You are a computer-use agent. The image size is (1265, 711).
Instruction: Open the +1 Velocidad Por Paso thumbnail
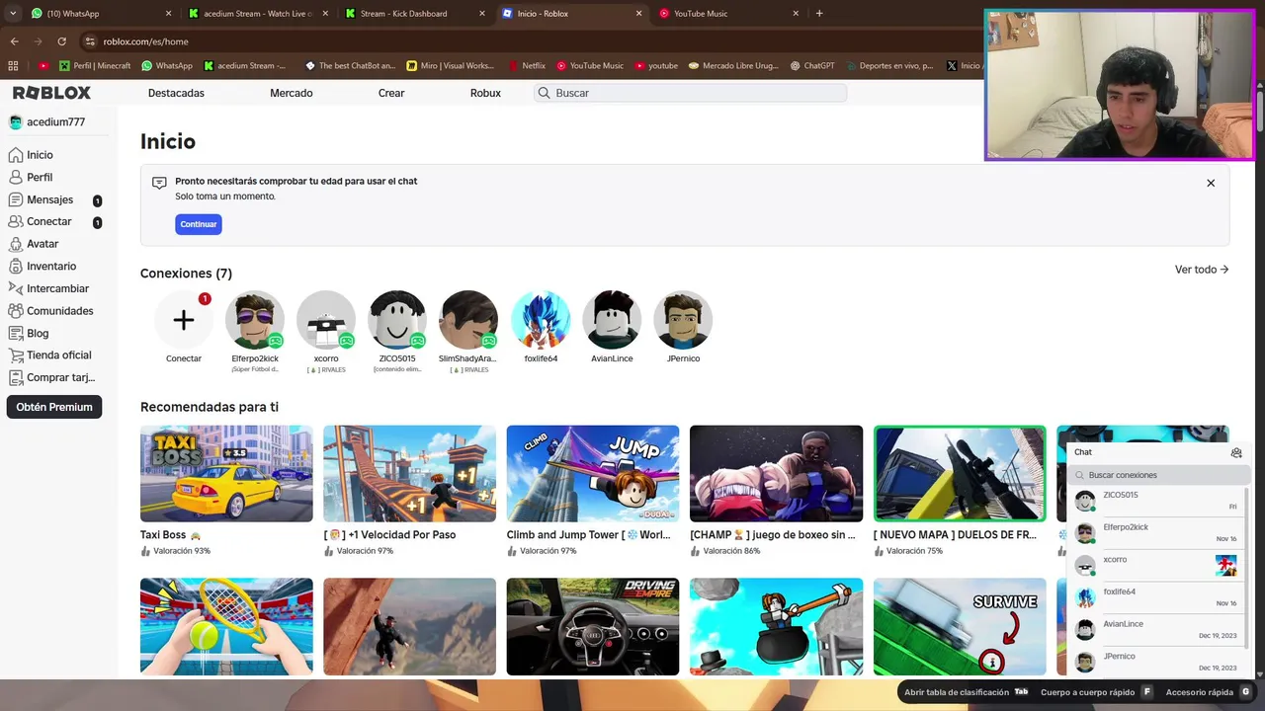[409, 473]
